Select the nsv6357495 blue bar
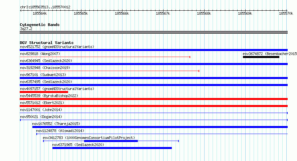The height and width of the screenshot is (161, 297). point(154,85)
